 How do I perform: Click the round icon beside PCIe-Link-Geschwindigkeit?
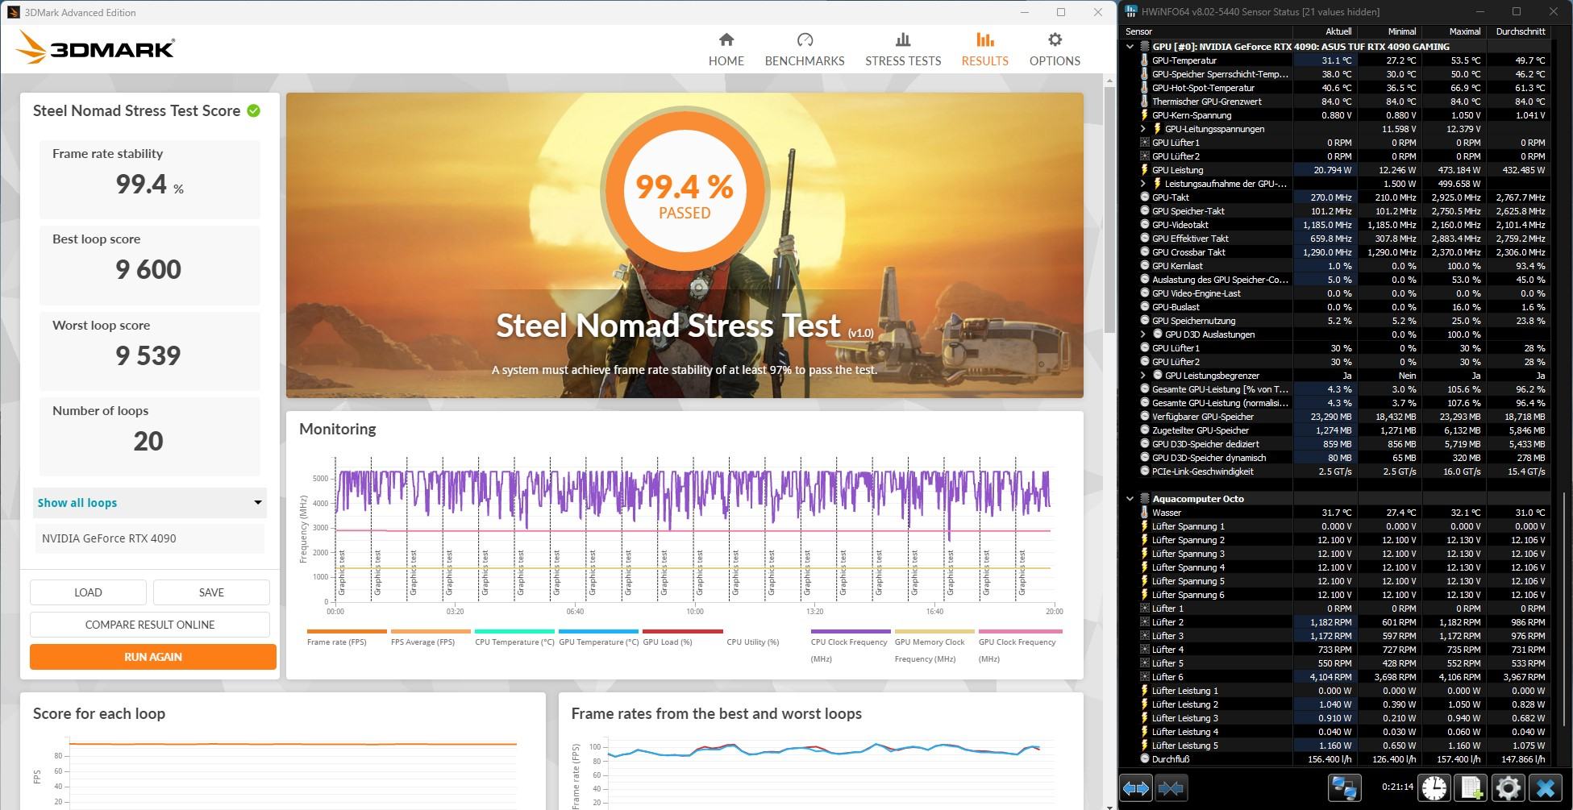pyautogui.click(x=1144, y=471)
